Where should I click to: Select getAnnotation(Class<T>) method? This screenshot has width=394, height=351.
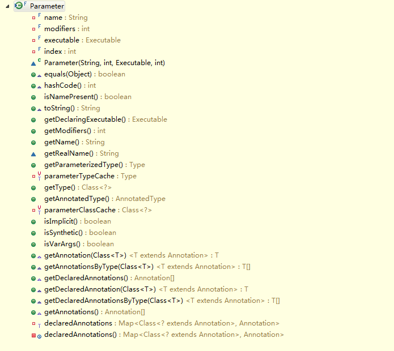[132, 255]
